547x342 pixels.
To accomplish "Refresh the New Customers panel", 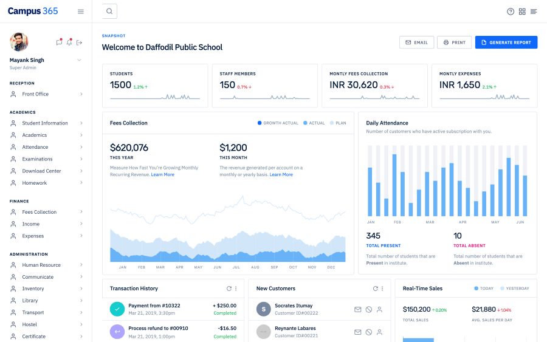I will (x=376, y=289).
